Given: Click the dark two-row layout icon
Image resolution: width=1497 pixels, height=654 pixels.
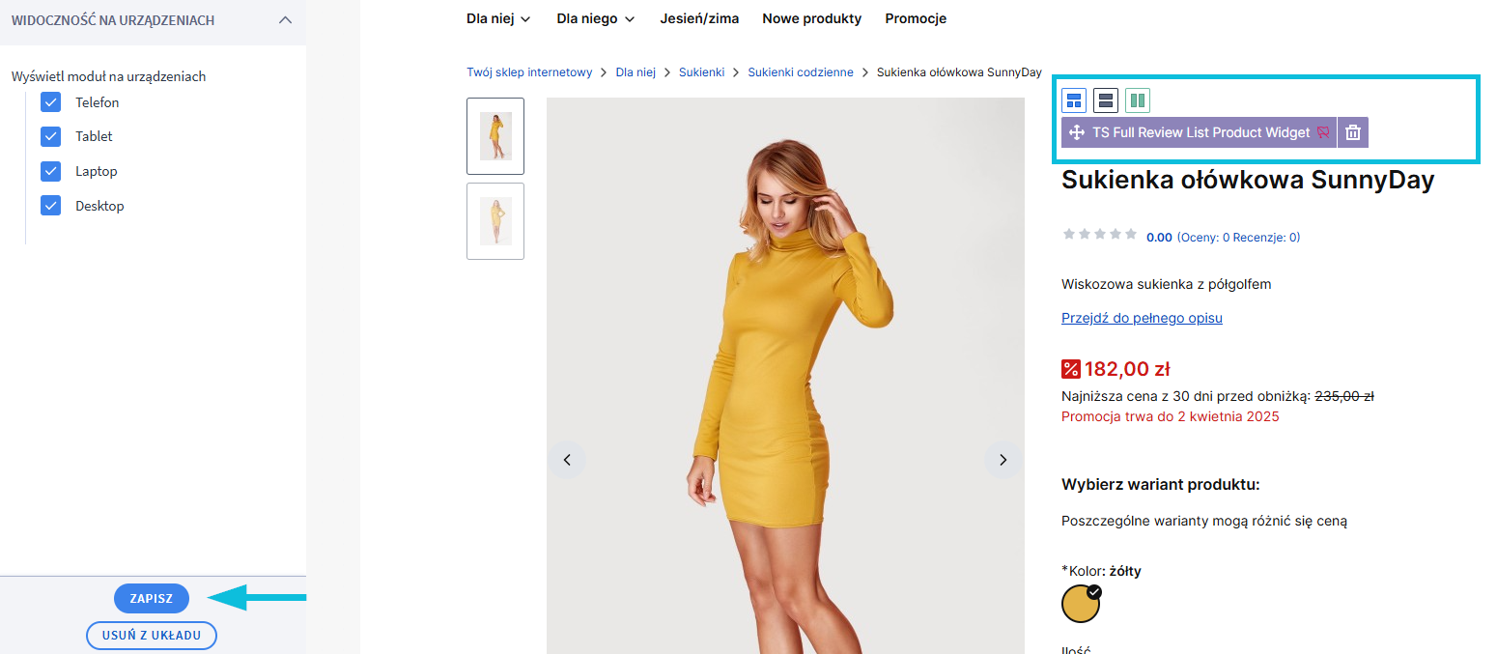Looking at the screenshot, I should [x=1106, y=100].
